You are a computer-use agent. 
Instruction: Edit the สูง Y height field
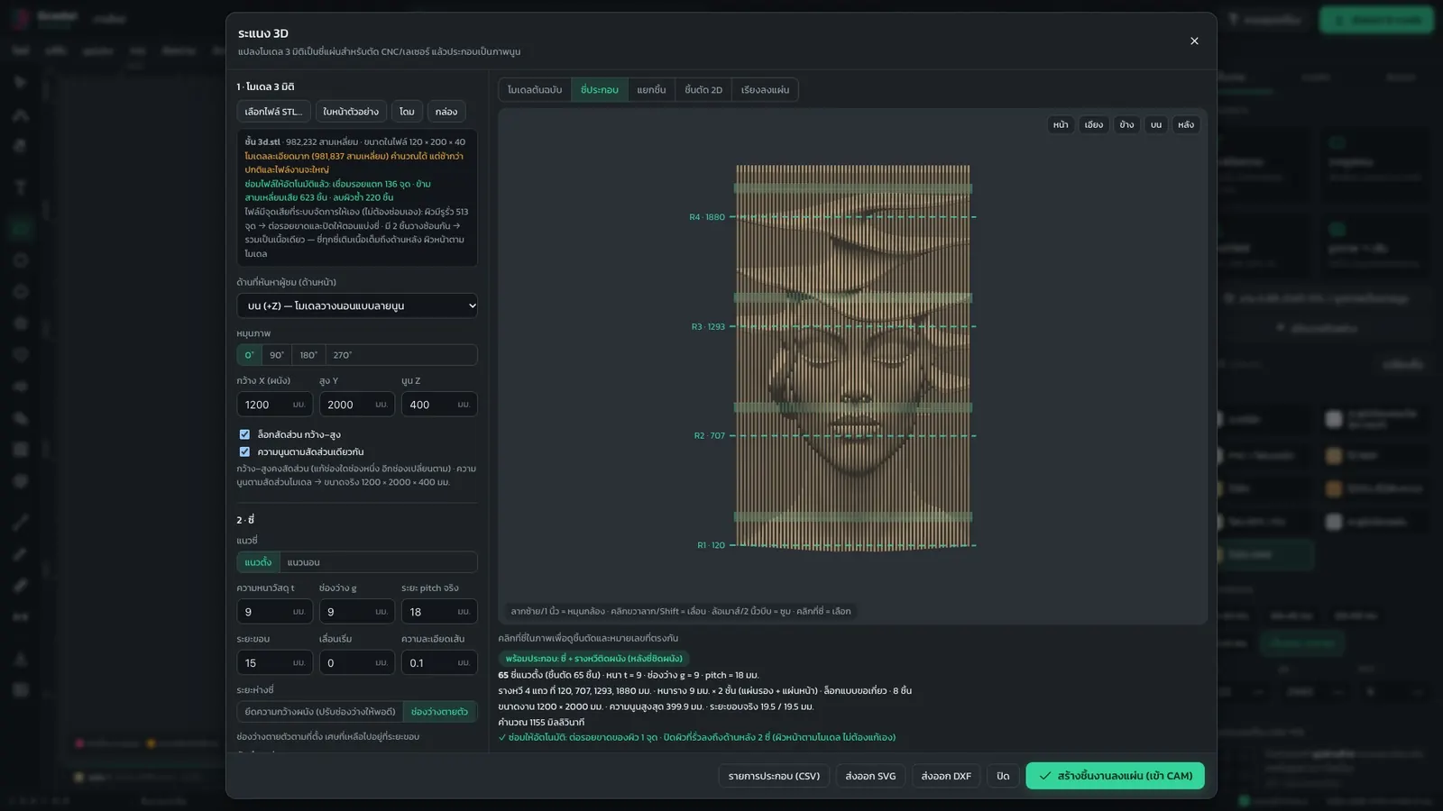[x=357, y=405]
